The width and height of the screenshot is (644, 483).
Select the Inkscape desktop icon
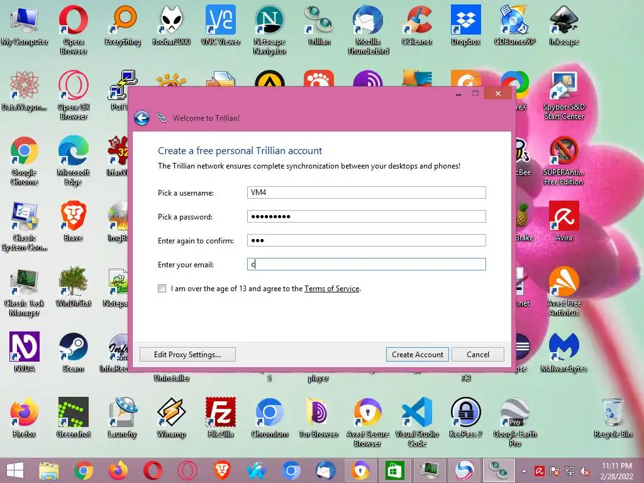[x=564, y=25]
